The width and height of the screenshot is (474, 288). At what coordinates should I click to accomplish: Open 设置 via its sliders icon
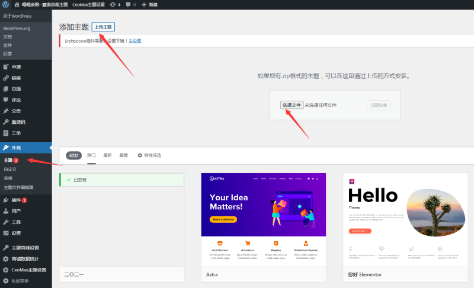point(6,233)
